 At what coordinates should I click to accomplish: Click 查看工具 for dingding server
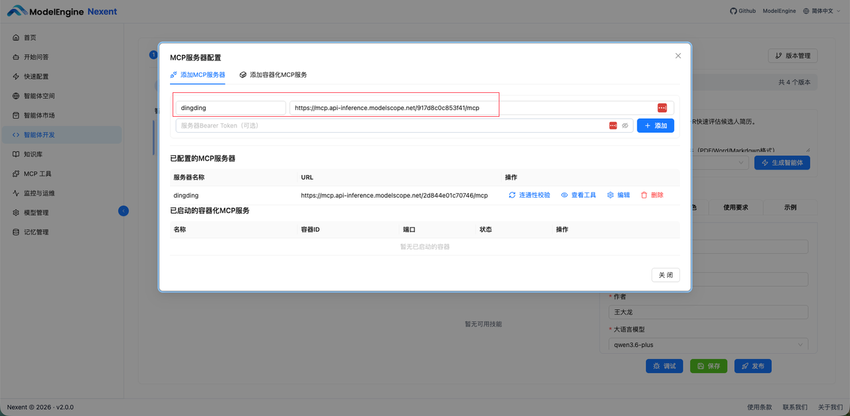pos(578,195)
